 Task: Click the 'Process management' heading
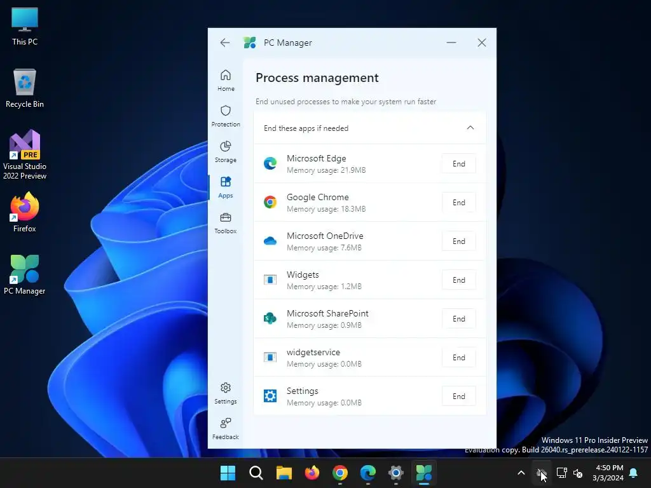coord(317,78)
